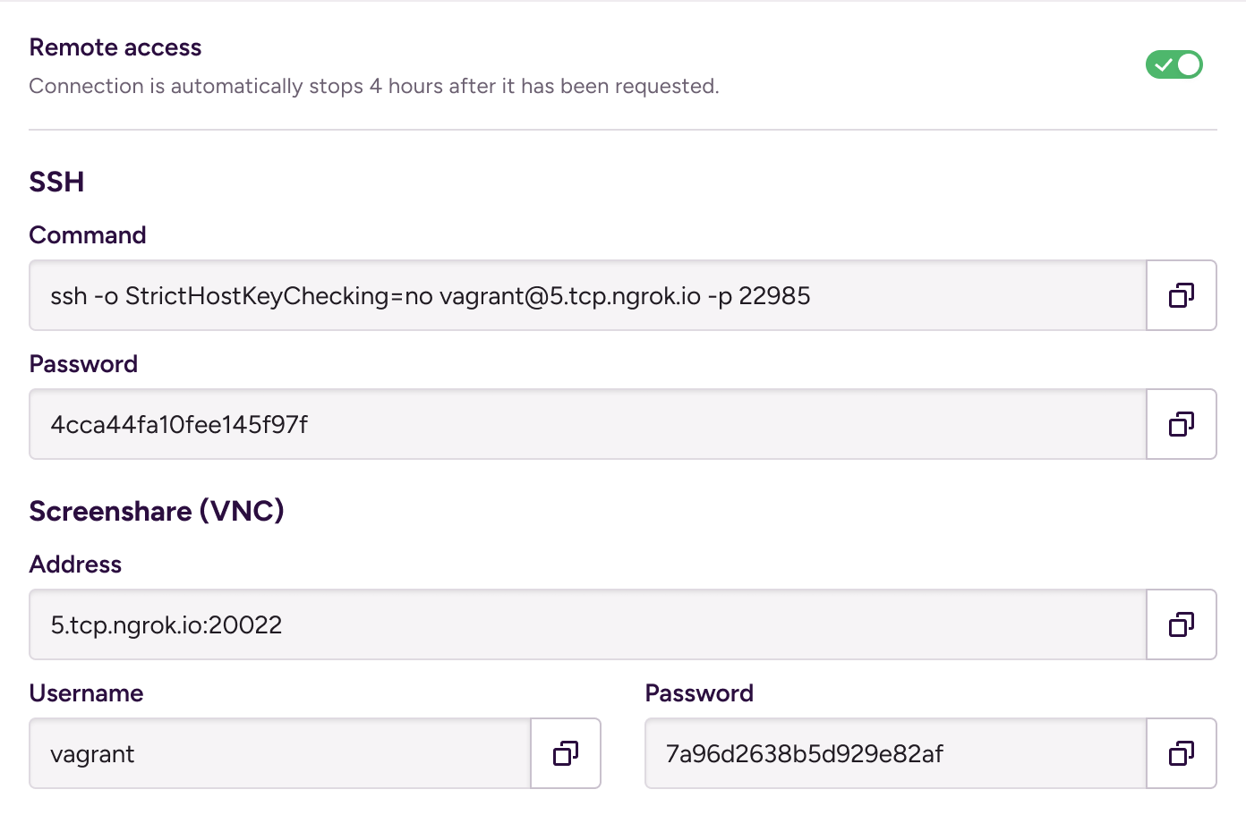Click inside the SSH command field
The image size is (1246, 832).
pos(588,295)
